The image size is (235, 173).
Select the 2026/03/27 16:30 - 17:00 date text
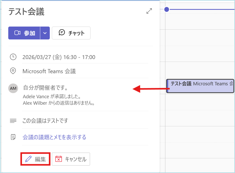pos(59,57)
